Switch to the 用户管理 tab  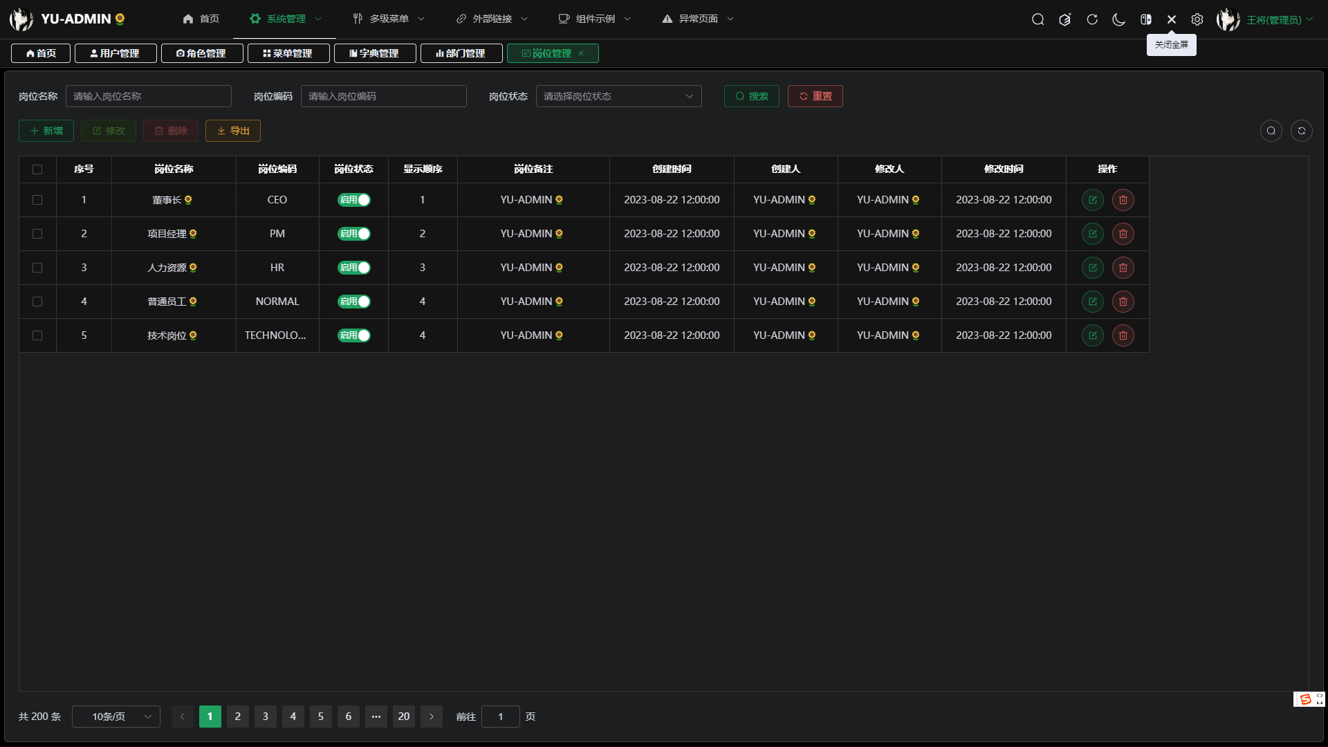tap(116, 53)
